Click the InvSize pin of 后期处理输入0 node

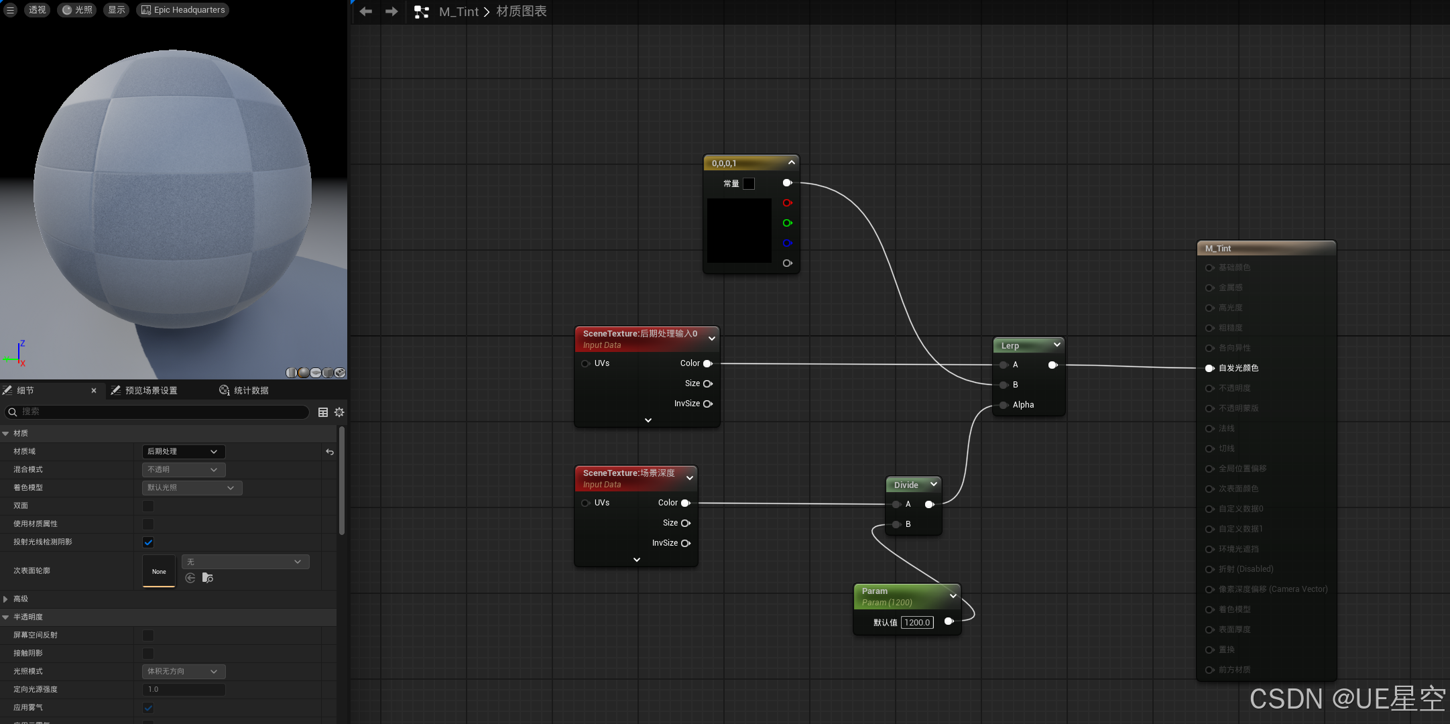(708, 404)
